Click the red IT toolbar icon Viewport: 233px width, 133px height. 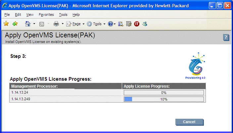tap(137, 24)
